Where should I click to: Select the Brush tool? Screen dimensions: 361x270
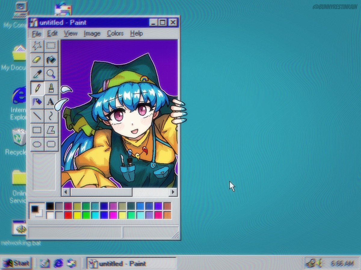(x=51, y=88)
